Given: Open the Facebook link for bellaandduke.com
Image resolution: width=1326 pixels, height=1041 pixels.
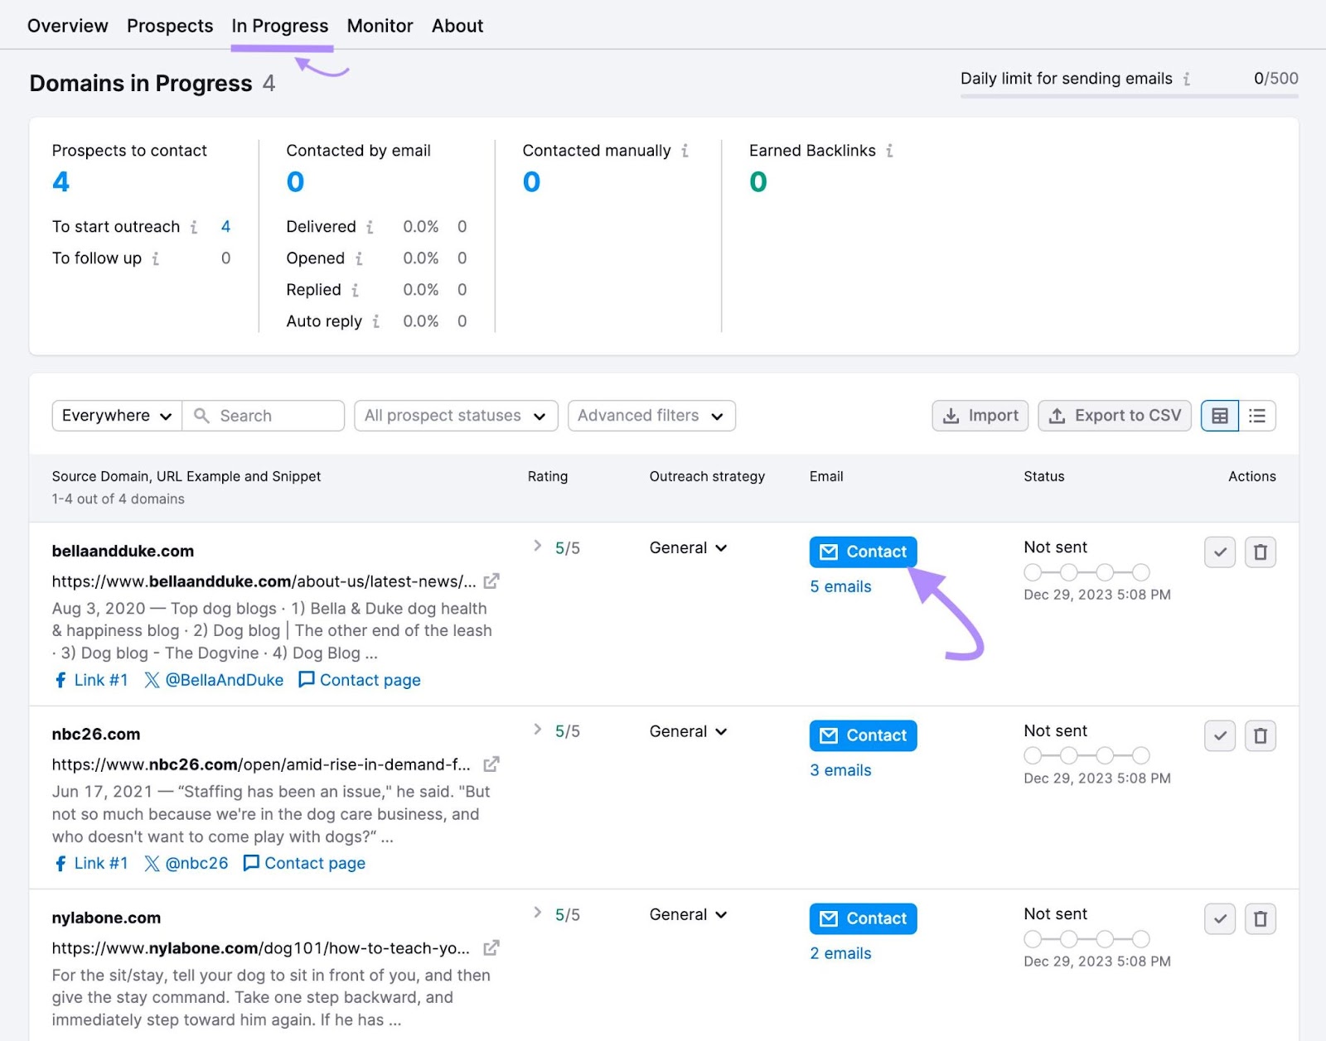Looking at the screenshot, I should pyautogui.click(x=61, y=680).
